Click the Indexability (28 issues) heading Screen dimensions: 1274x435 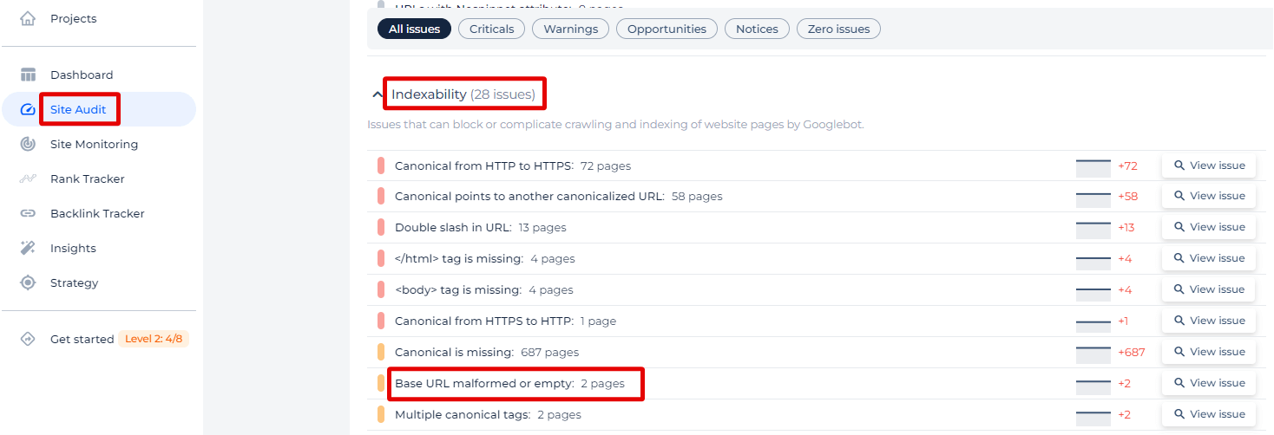463,94
